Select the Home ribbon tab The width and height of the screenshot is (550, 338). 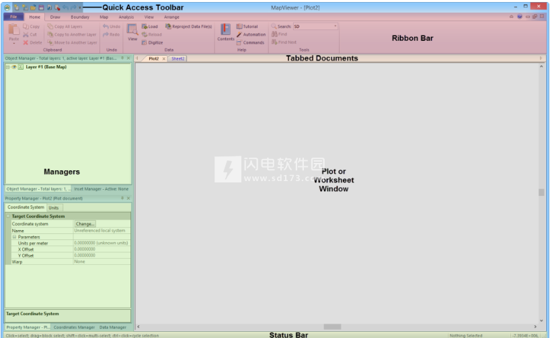point(34,17)
